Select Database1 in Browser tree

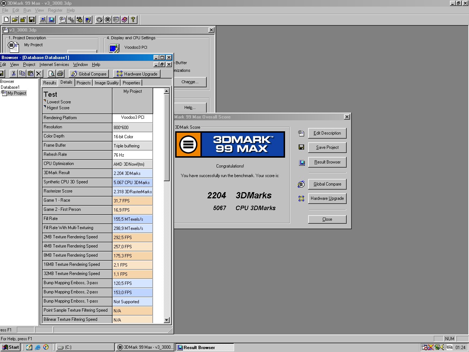(x=10, y=87)
